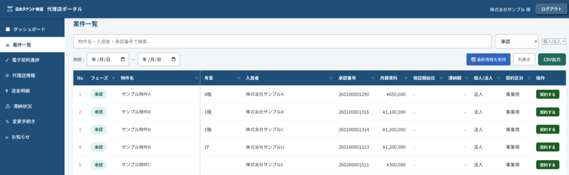Viewport: 569px width, 175px height.
Task: Go to 電子契約進捗 in the sidebar
Action: point(32,60)
